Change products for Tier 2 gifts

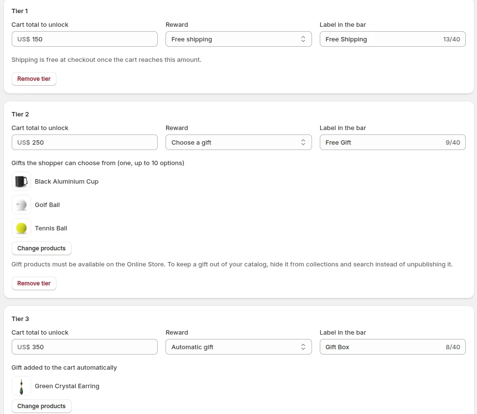(41, 248)
